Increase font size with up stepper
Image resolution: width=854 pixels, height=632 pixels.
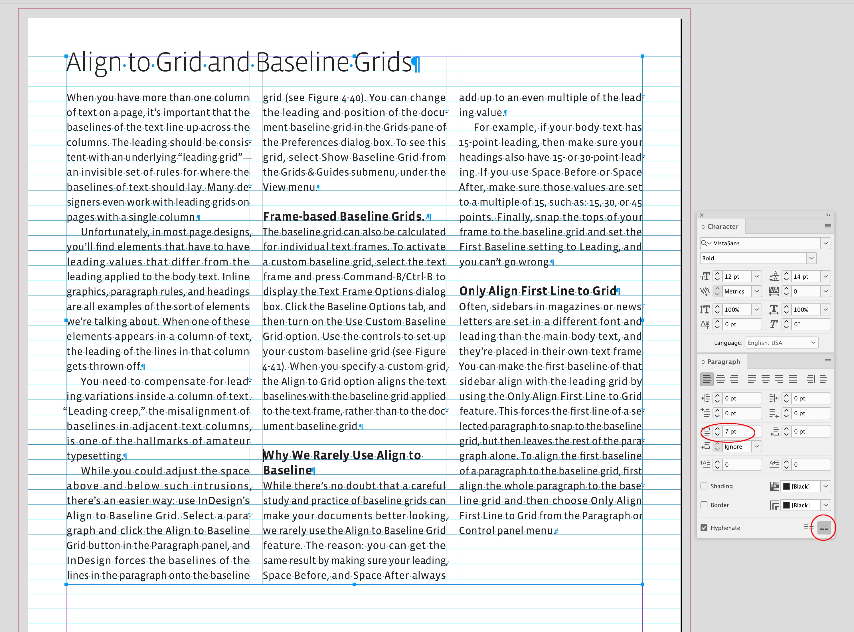click(x=717, y=274)
